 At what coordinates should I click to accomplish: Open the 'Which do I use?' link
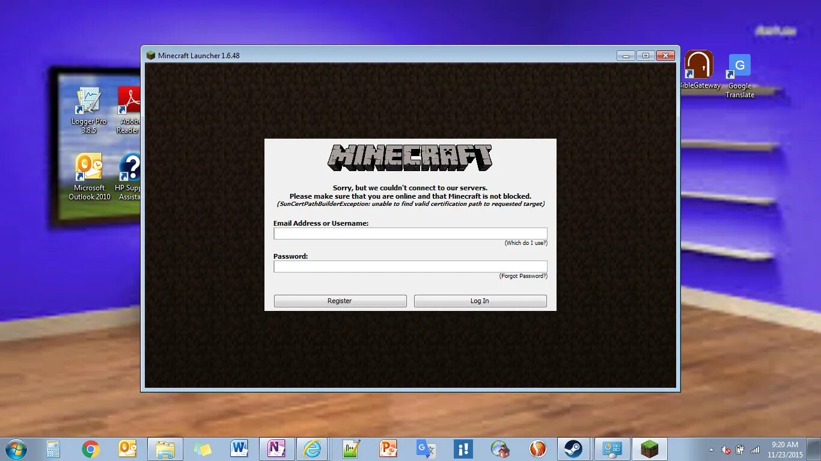(x=526, y=243)
